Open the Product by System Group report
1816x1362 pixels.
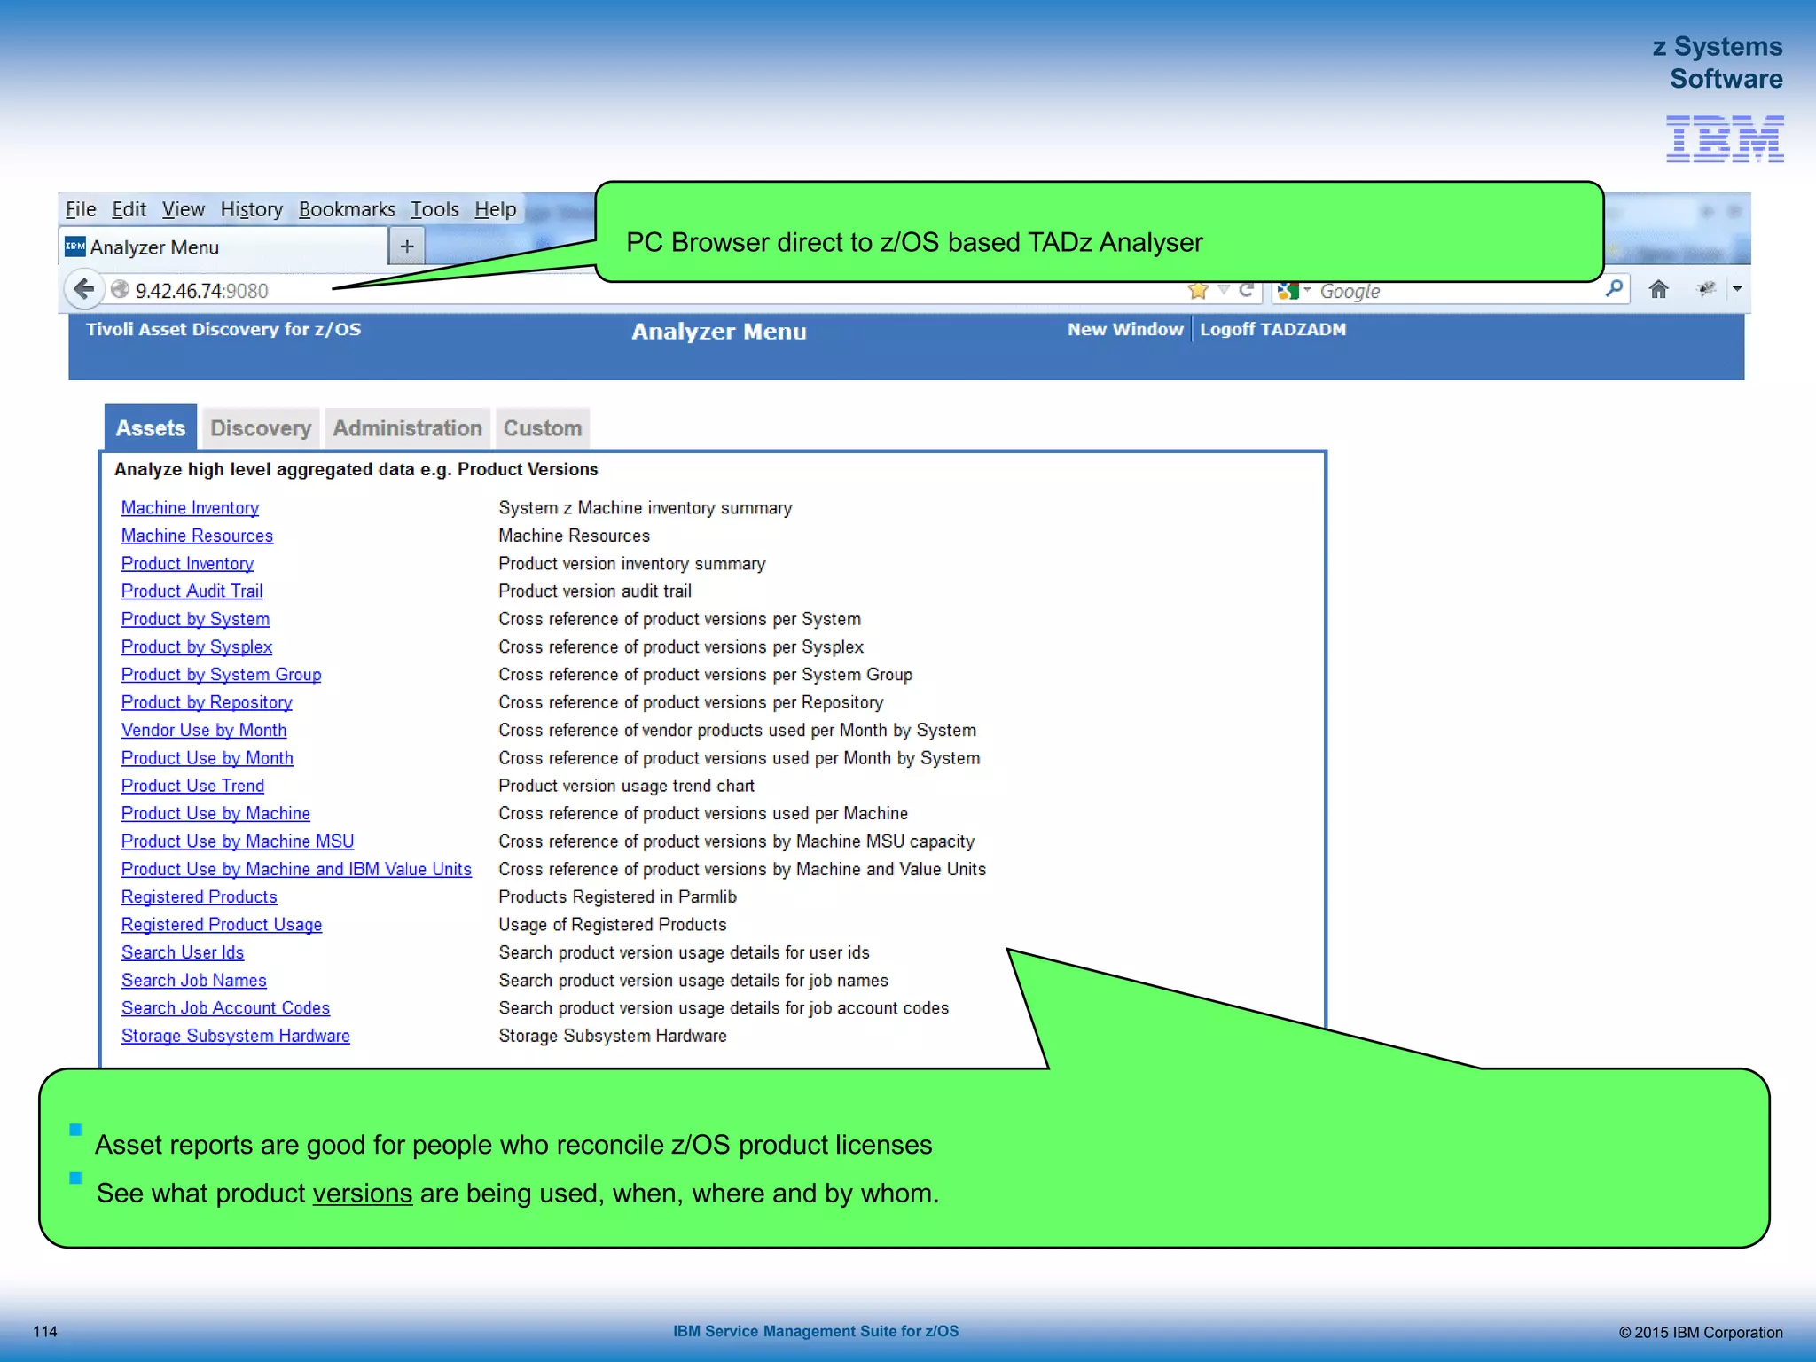coord(221,674)
